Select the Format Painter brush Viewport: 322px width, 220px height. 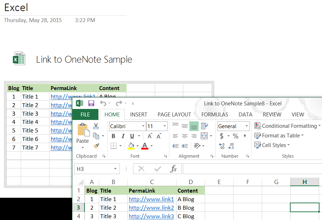(96, 146)
